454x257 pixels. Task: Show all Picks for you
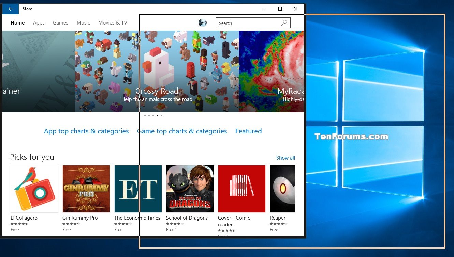click(285, 158)
